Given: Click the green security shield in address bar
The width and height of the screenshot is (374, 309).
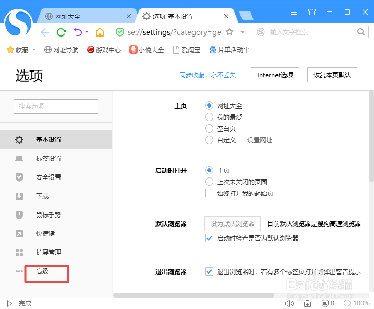Looking at the screenshot, I should coord(120,32).
